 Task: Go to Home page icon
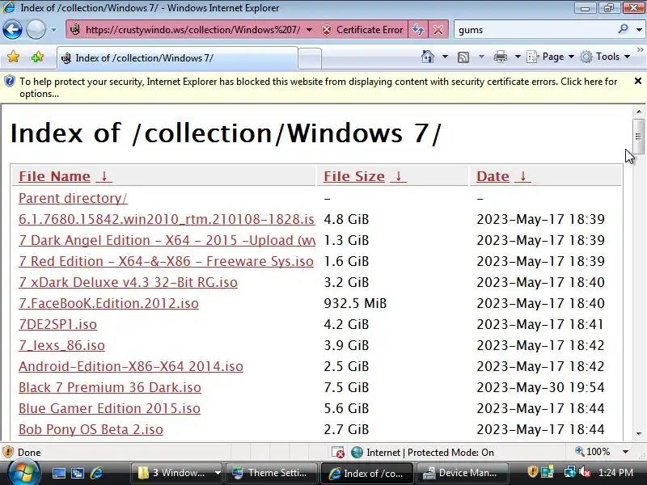pos(428,57)
